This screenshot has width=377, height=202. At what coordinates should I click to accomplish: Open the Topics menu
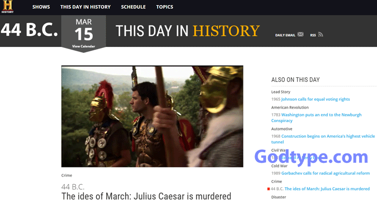click(164, 7)
